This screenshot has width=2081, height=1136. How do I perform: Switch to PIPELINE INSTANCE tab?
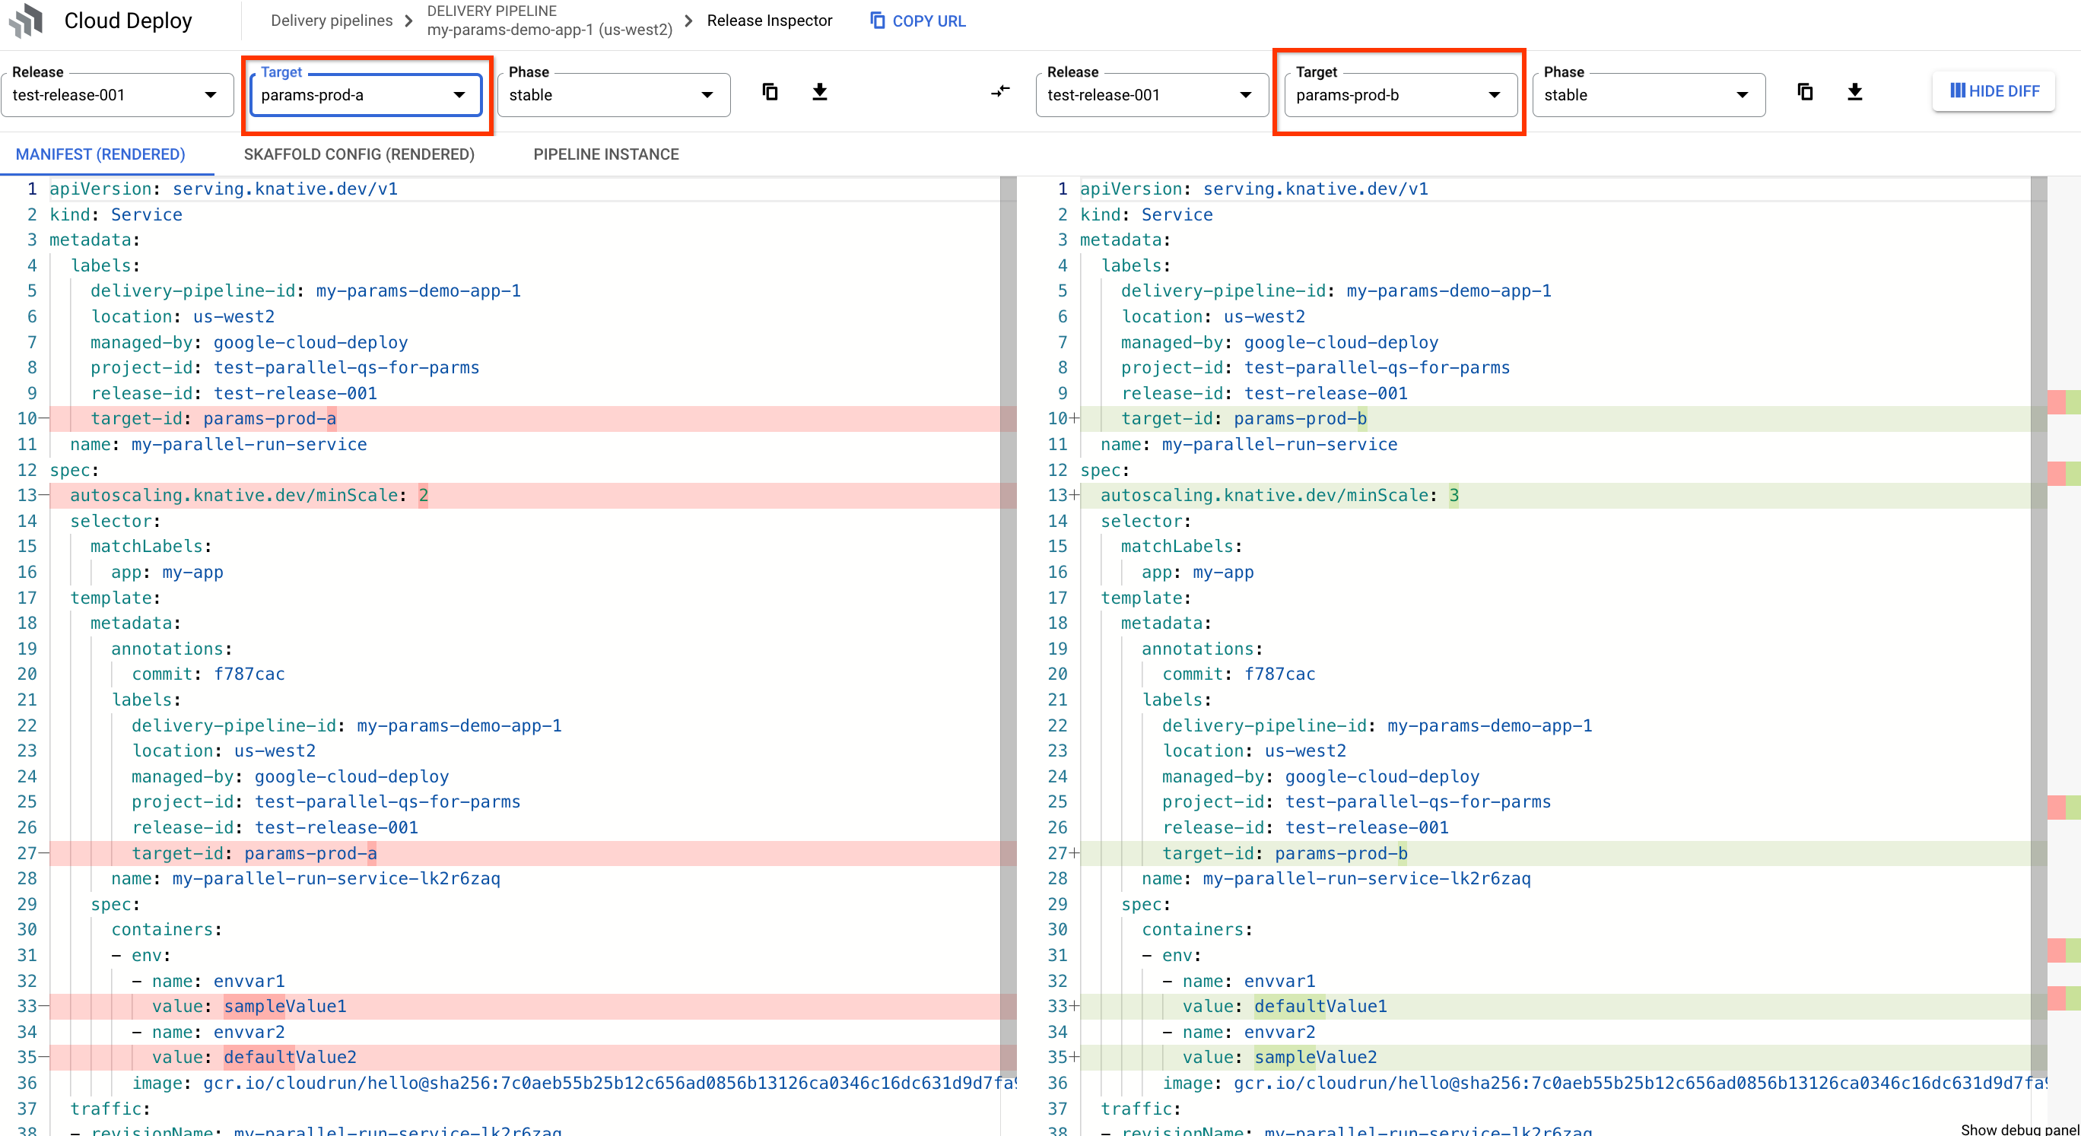pos(606,154)
